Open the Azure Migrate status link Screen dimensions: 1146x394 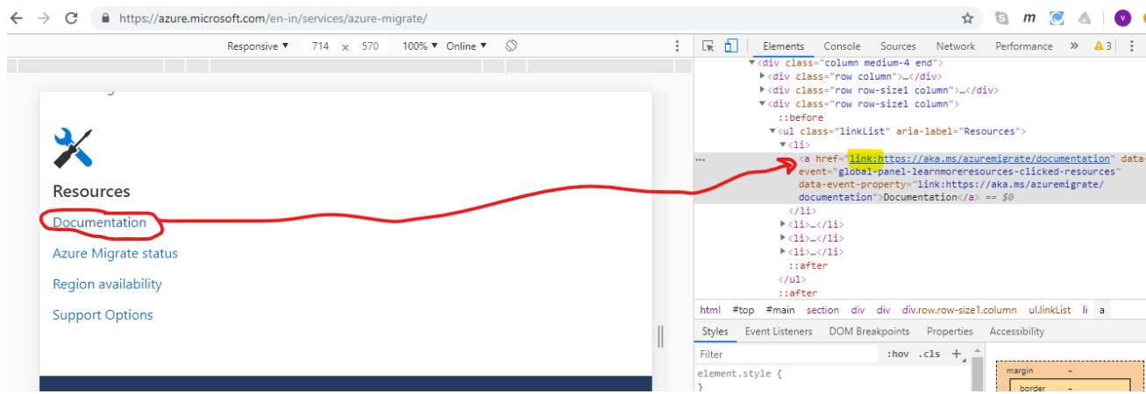click(x=115, y=253)
